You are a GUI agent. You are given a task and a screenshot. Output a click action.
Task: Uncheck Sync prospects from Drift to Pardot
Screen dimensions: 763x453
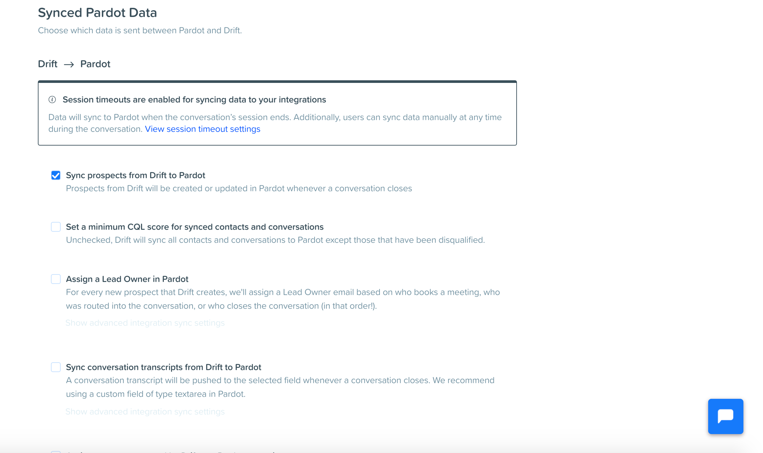click(x=56, y=175)
